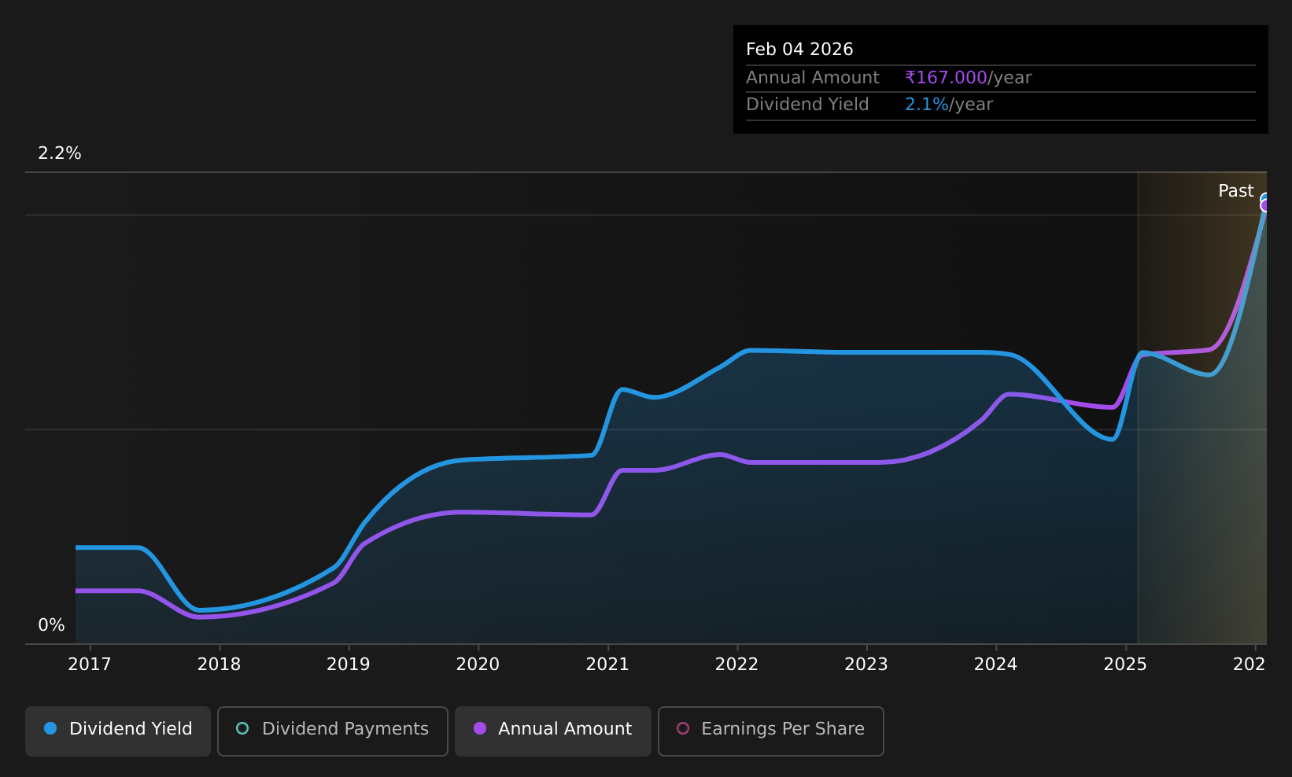1292x777 pixels.
Task: Click the blue Dividend Yield endpoint marker
Action: point(1265,198)
